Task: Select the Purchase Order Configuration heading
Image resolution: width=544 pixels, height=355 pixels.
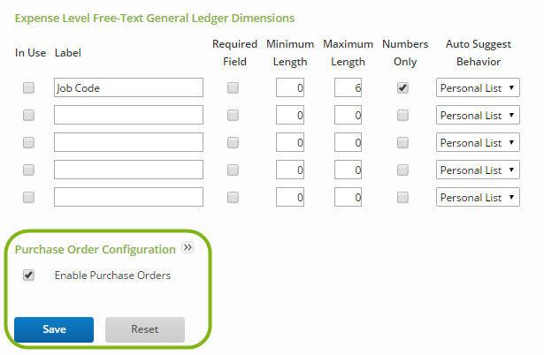Action: click(x=95, y=249)
